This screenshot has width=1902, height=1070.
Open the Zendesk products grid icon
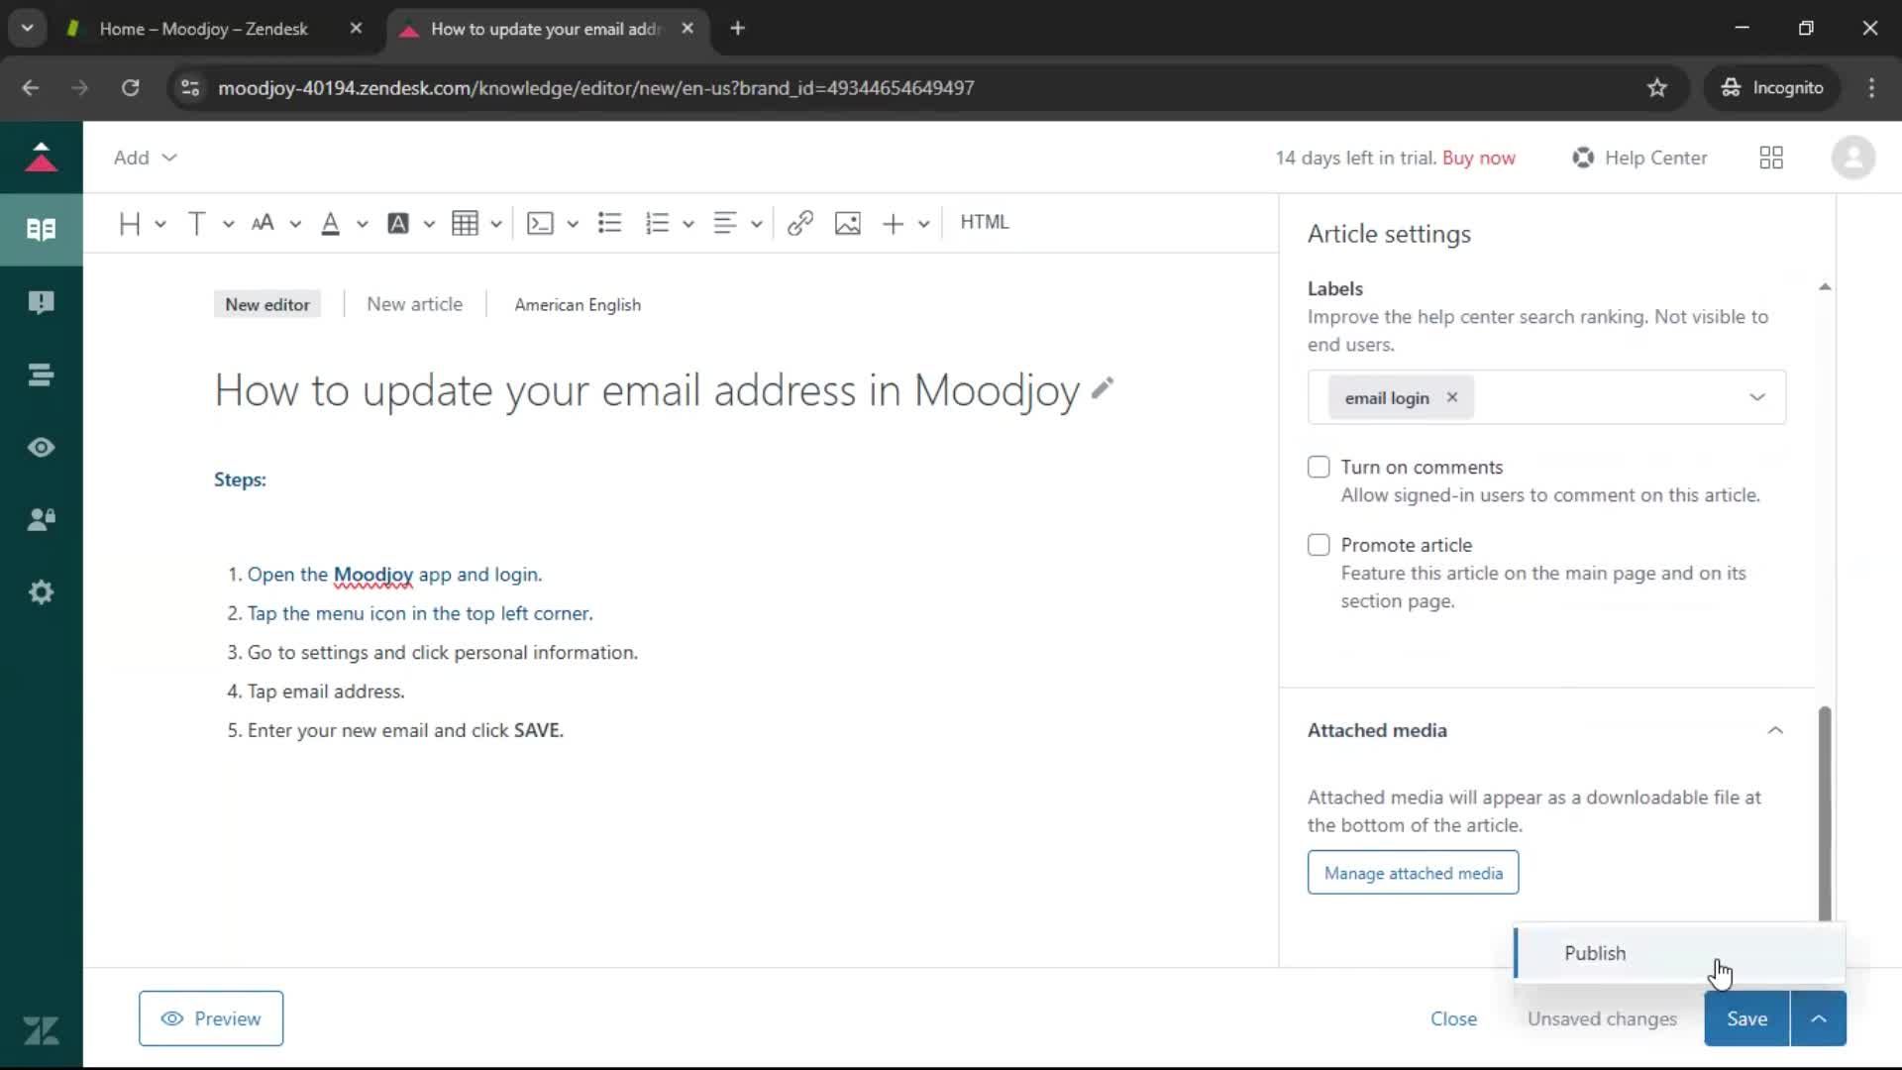coord(1771,158)
